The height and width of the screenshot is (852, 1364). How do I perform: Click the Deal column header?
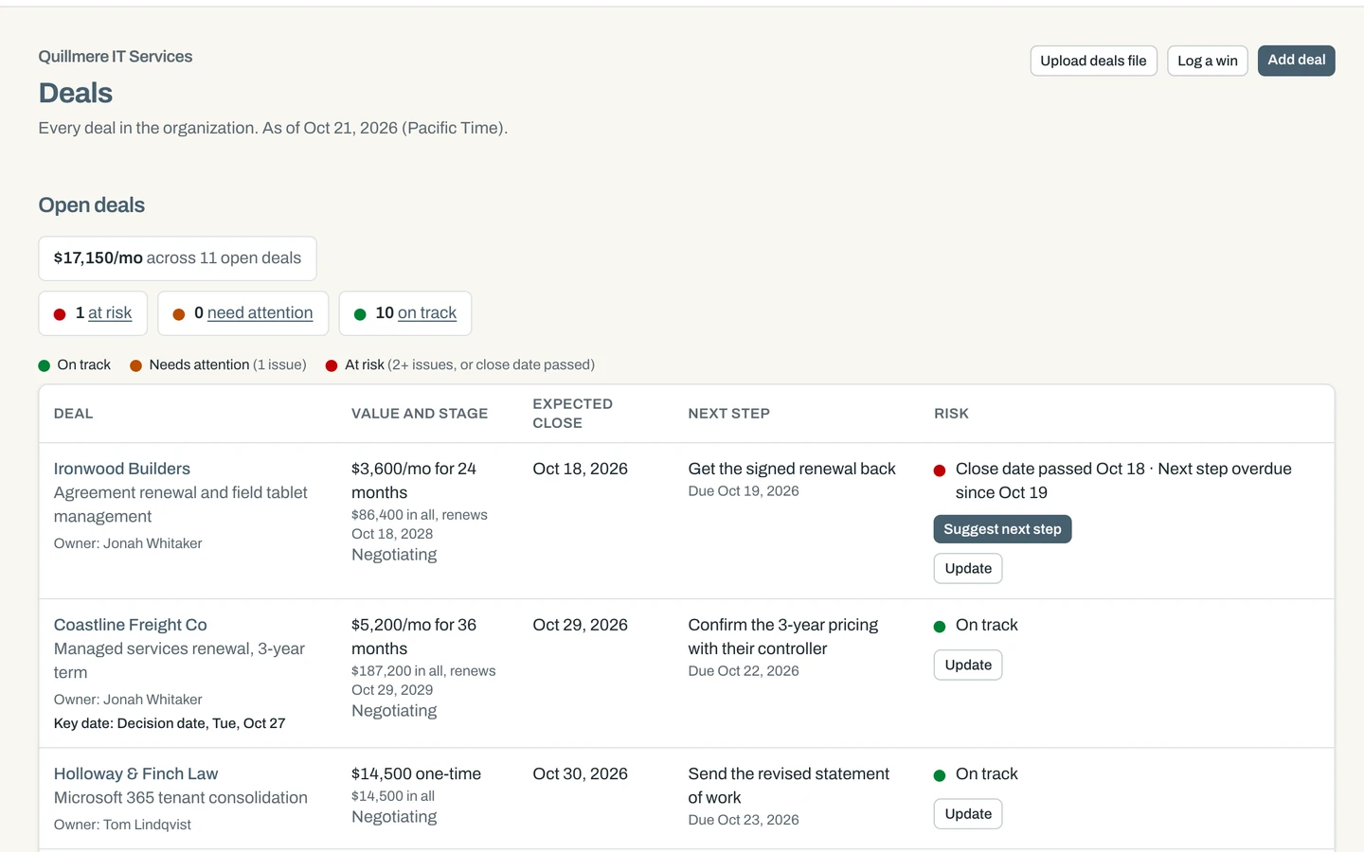click(x=73, y=414)
